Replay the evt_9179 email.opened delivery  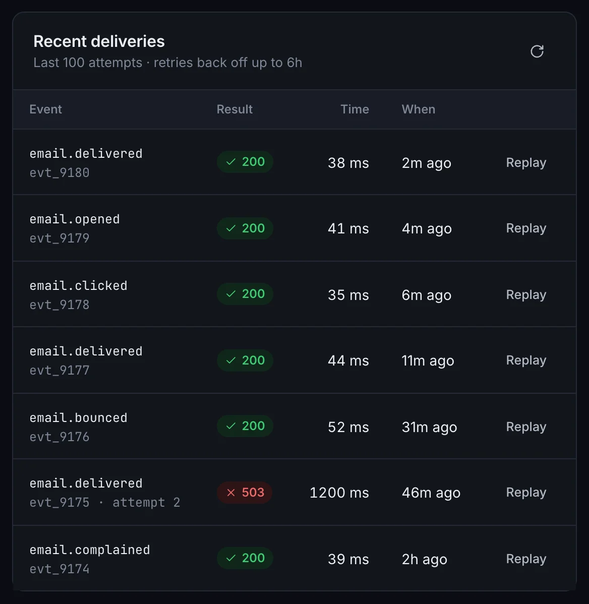[526, 228]
